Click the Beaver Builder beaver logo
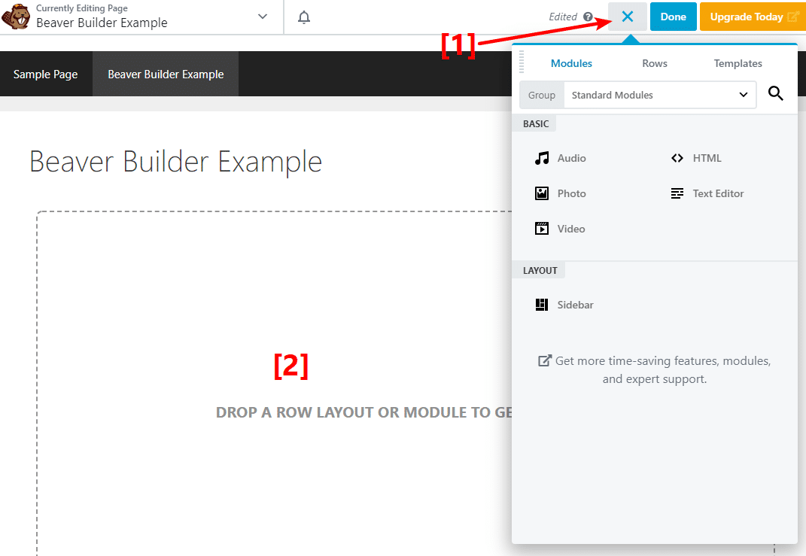 click(x=16, y=17)
